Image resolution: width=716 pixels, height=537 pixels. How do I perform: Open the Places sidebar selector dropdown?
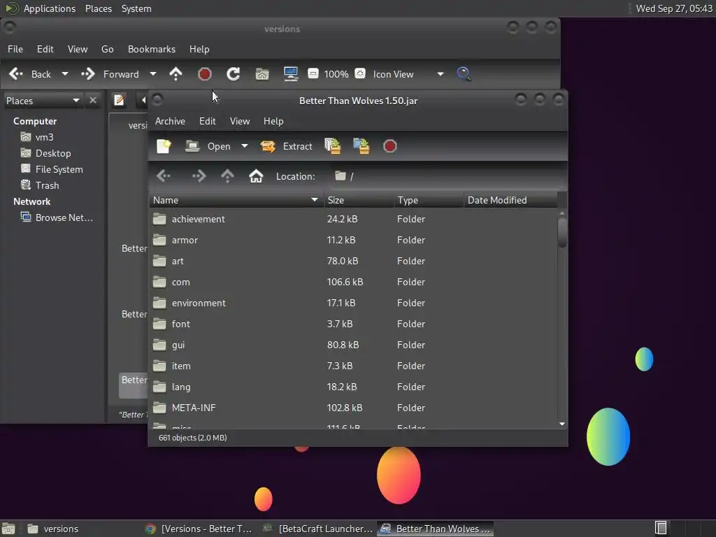point(43,101)
